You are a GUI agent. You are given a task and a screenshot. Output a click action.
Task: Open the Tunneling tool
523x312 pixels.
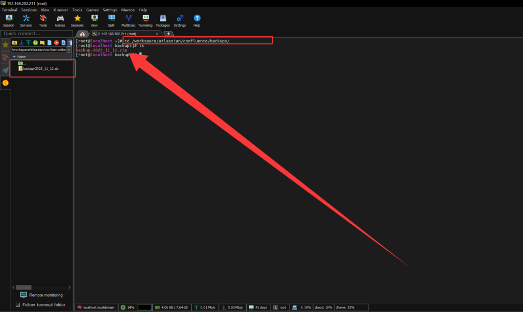coord(145,20)
